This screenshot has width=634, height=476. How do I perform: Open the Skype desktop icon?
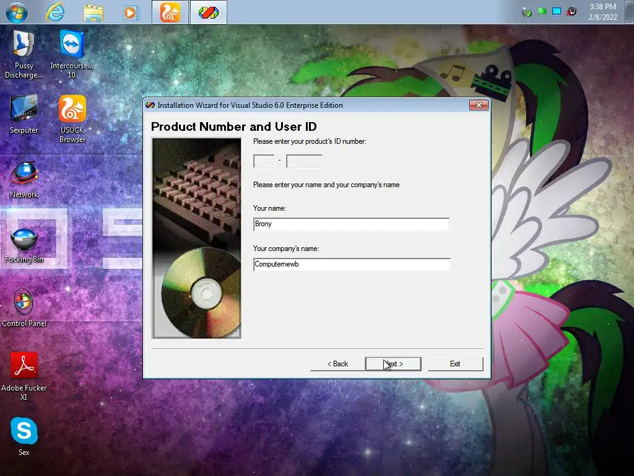coord(24,436)
